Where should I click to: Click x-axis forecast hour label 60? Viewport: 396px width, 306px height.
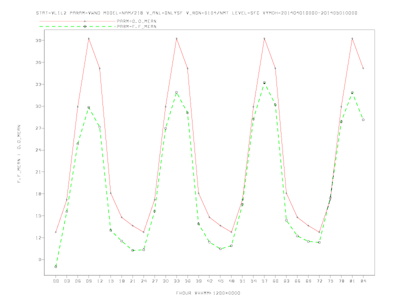(x=275, y=281)
